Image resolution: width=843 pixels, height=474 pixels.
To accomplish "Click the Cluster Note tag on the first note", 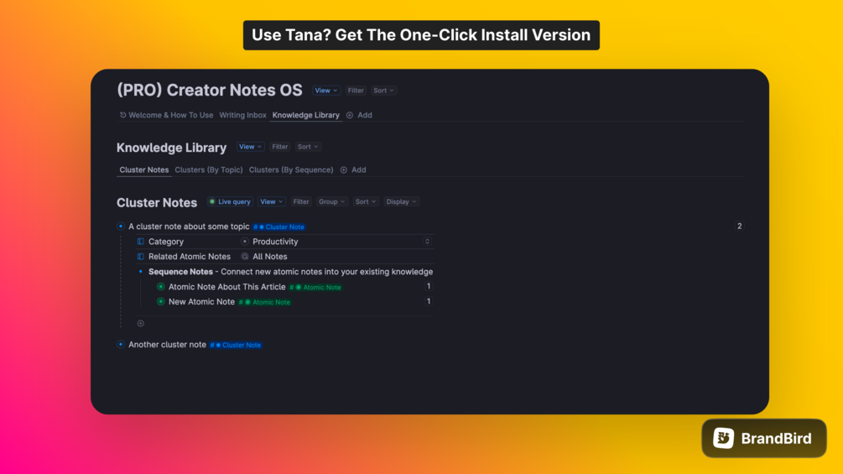I will pyautogui.click(x=279, y=227).
